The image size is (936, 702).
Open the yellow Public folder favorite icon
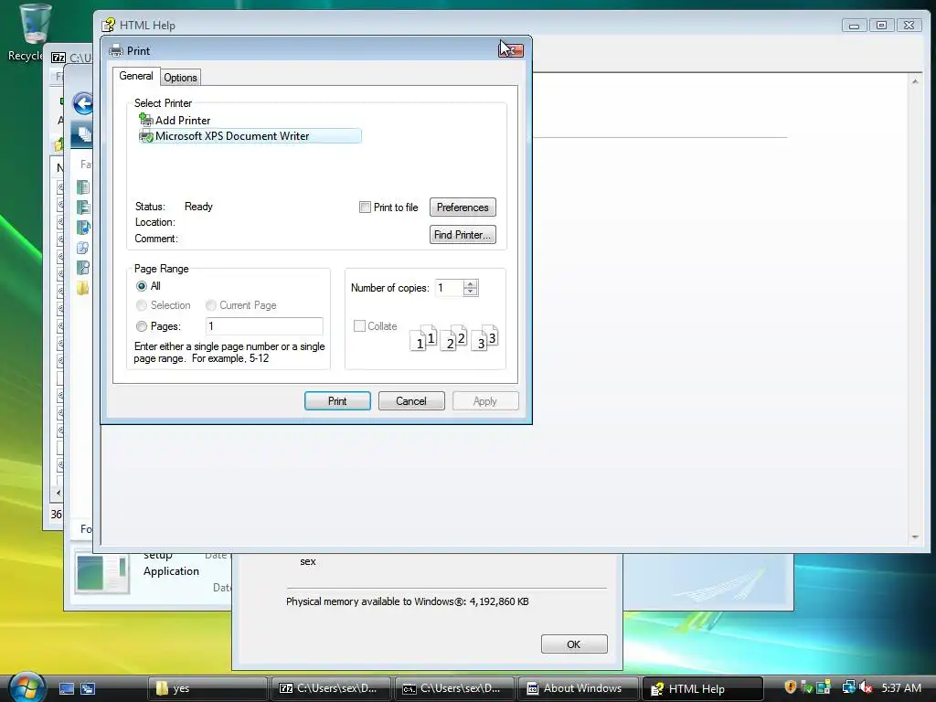[x=83, y=288]
